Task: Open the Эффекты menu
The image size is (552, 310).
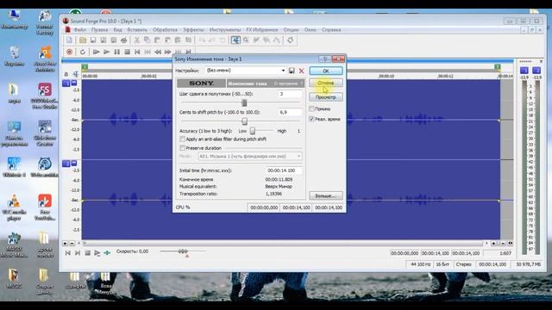Action: 193,30
